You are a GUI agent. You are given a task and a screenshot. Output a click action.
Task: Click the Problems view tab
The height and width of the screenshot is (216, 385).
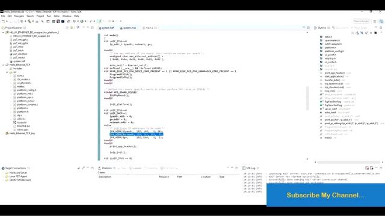coord(107,168)
